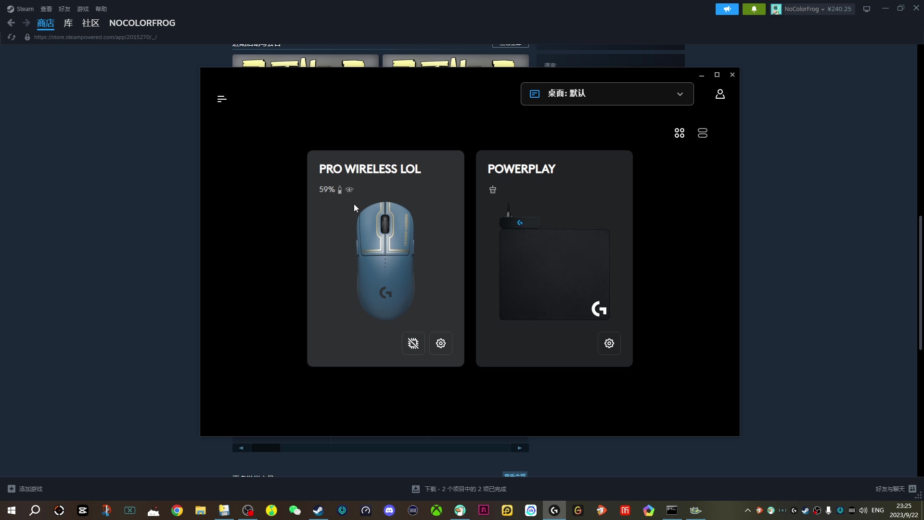
Task: Go back in Steam navigation
Action: [x=11, y=23]
